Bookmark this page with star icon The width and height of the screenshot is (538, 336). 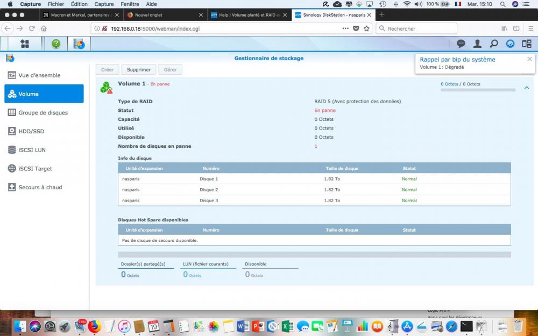pos(366,28)
